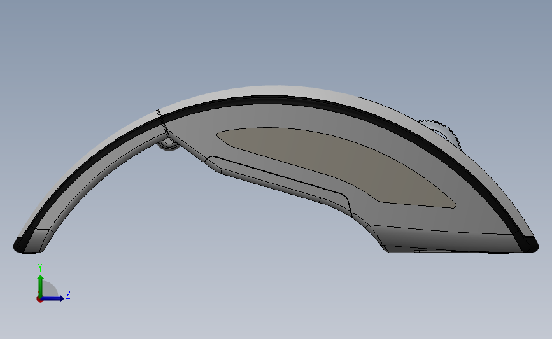552x339 pixels.
Task: Click the blue Z axis arrow of the triad
Action: [53, 298]
